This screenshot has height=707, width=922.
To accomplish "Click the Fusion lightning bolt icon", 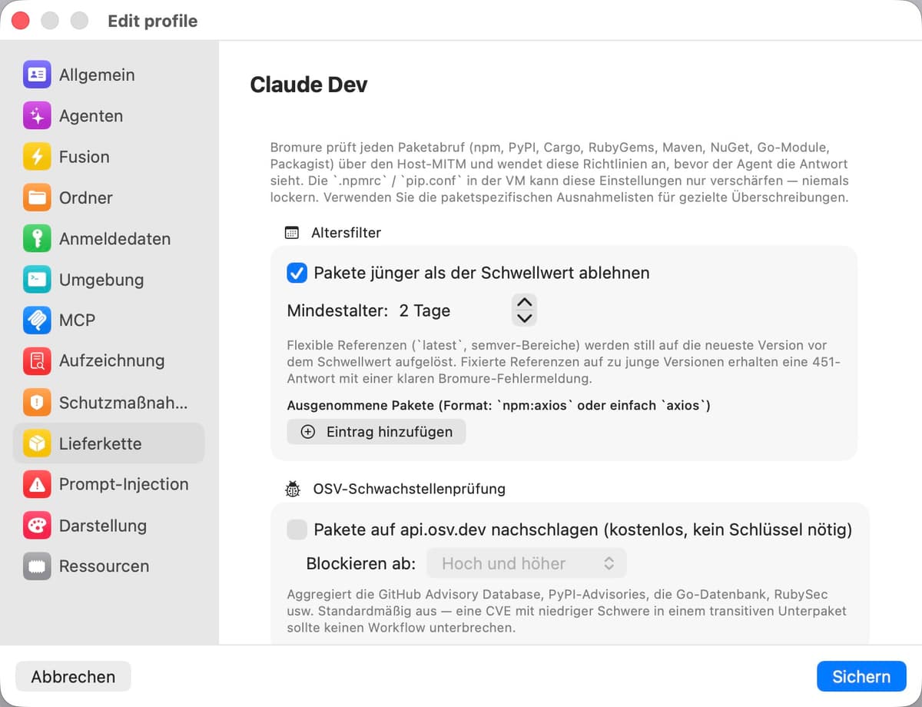I will click(x=37, y=157).
